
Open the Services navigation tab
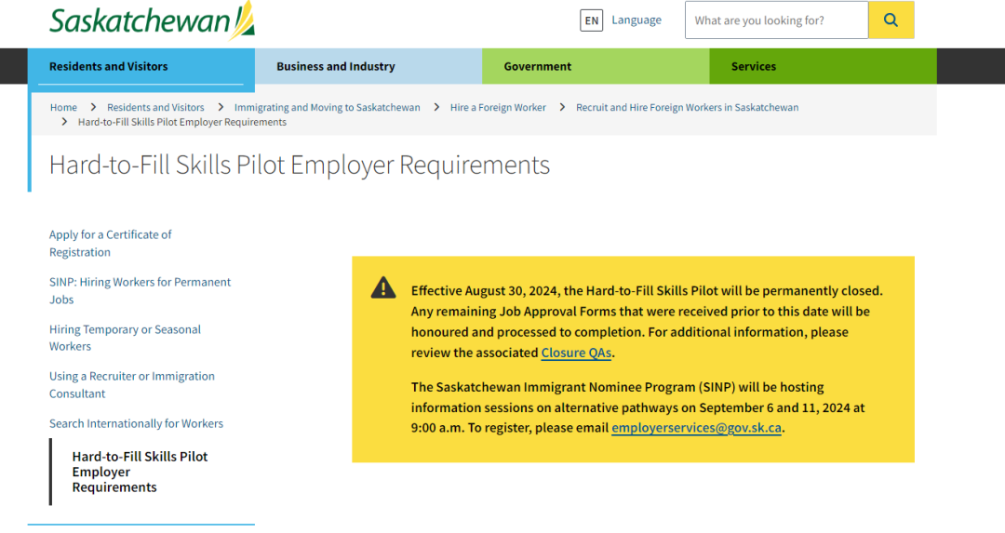click(754, 66)
